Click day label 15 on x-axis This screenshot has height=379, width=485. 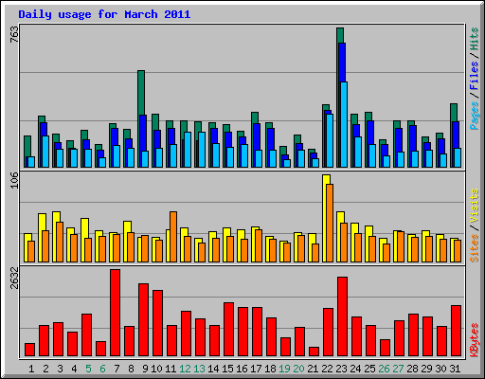227,369
